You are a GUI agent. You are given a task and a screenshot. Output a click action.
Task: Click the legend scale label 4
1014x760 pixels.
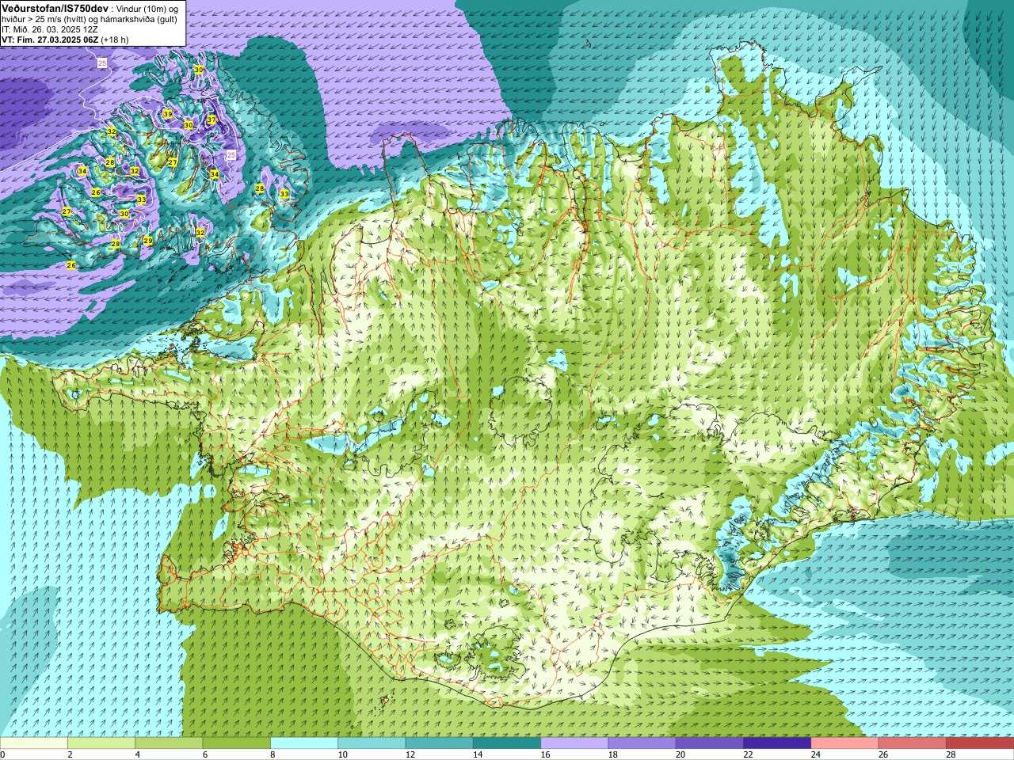point(138,754)
